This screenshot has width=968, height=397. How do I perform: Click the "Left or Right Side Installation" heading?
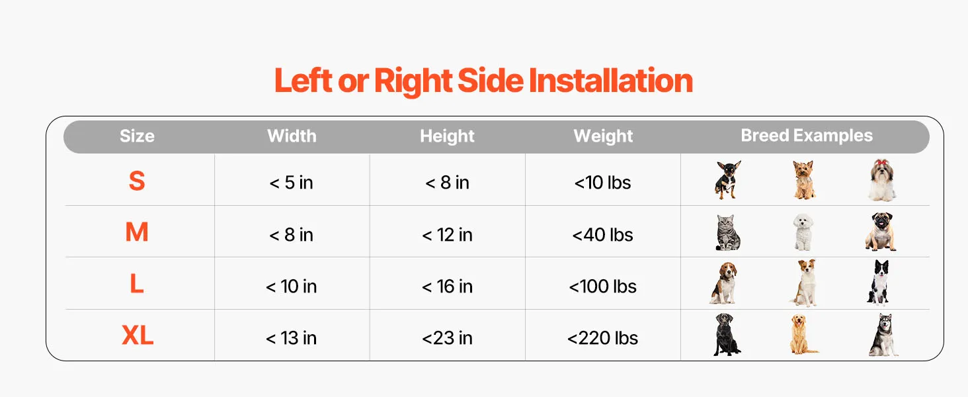pyautogui.click(x=483, y=81)
